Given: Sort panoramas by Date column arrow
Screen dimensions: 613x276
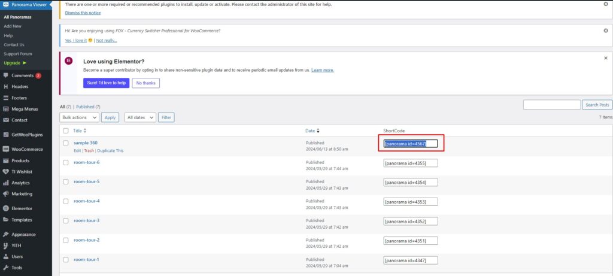Looking at the screenshot, I should click(317, 131).
